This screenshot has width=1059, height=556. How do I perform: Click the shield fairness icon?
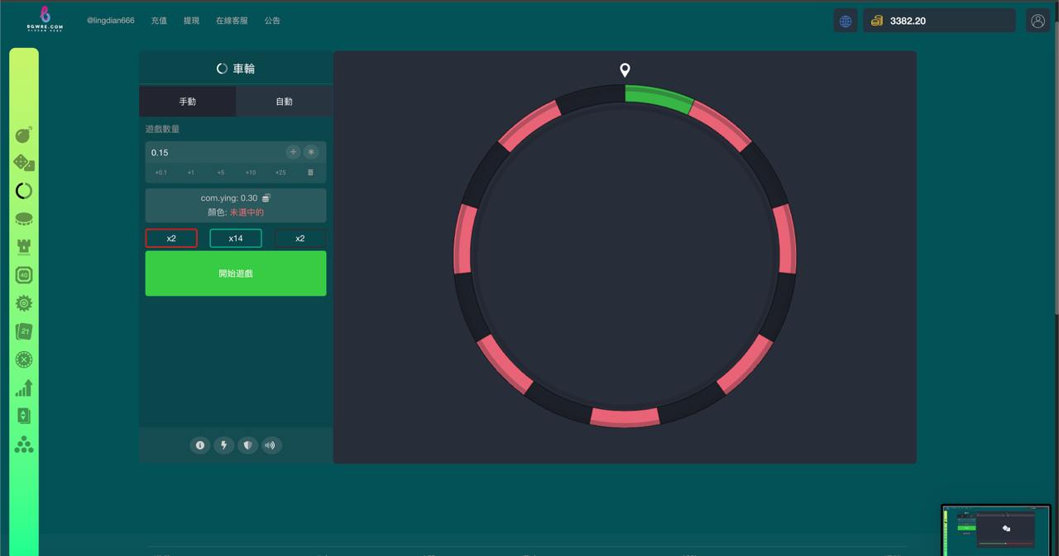point(247,445)
